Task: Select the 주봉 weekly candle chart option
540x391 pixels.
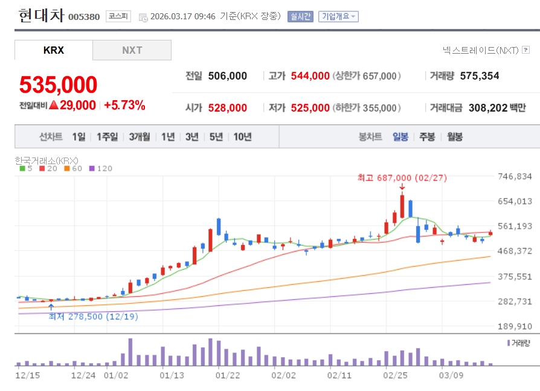Action: tap(427, 137)
